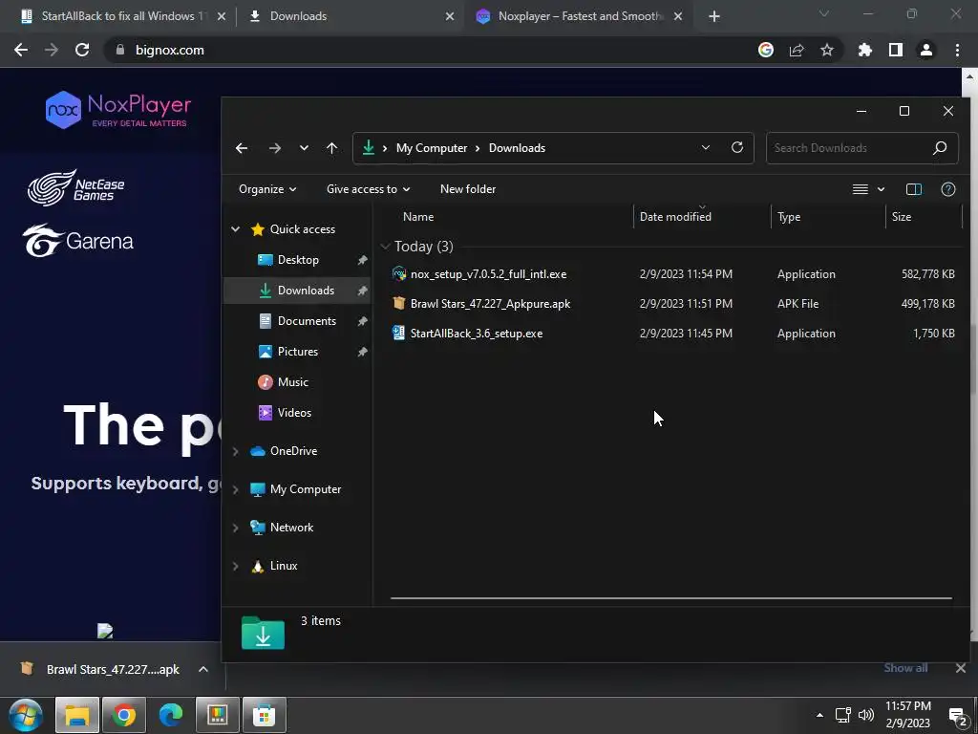Click the Nox setup file icon
The width and height of the screenshot is (978, 734).
399,273
